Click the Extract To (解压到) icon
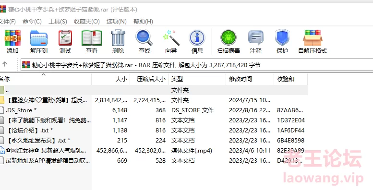Screen dimensions: 373x190 pyautogui.click(x=39, y=38)
